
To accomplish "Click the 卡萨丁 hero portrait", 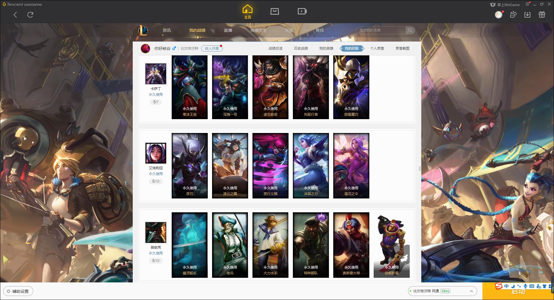I will (156, 74).
